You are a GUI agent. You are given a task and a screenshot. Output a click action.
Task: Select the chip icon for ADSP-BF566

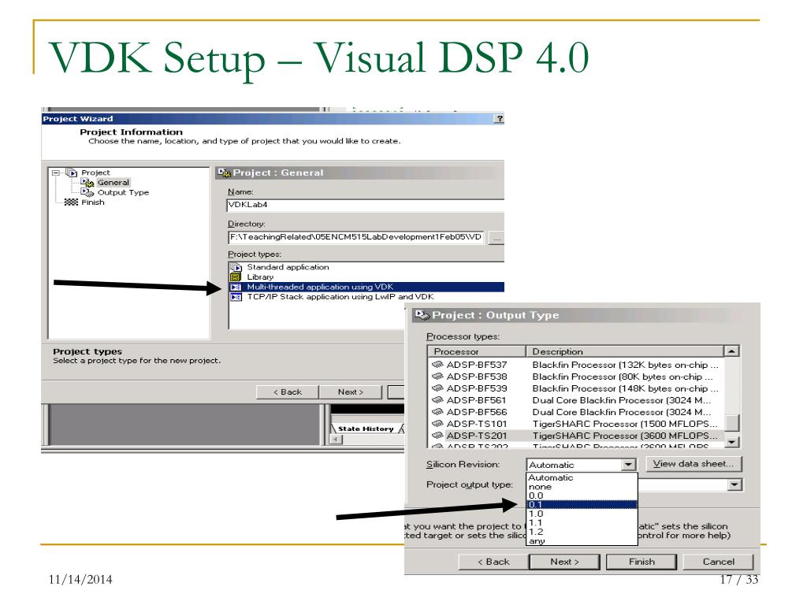437,411
